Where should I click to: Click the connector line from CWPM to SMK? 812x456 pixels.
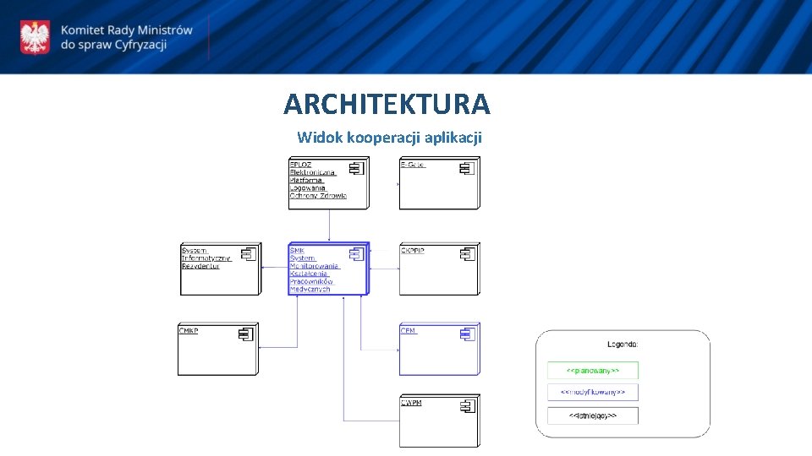coord(343,360)
